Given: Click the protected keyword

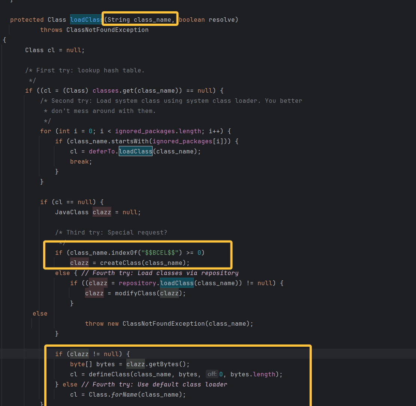Looking at the screenshot, I should pyautogui.click(x=27, y=20).
